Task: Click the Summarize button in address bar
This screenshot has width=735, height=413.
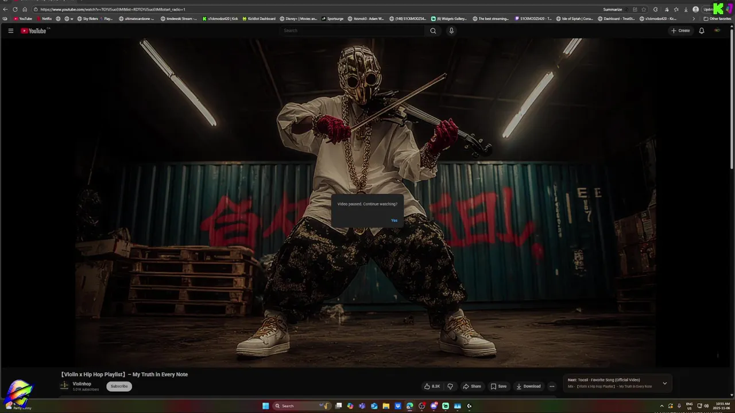Action: pyautogui.click(x=613, y=9)
